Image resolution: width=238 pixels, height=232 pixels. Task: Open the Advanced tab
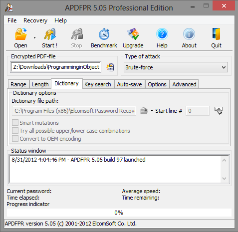(184, 84)
